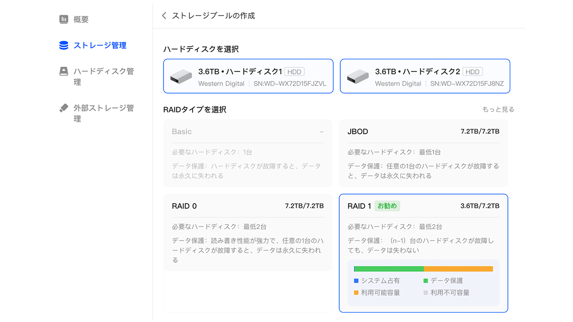573x322 pixels.
Task: Select the 3.6TB ハードディスク2 card
Action: click(425, 76)
